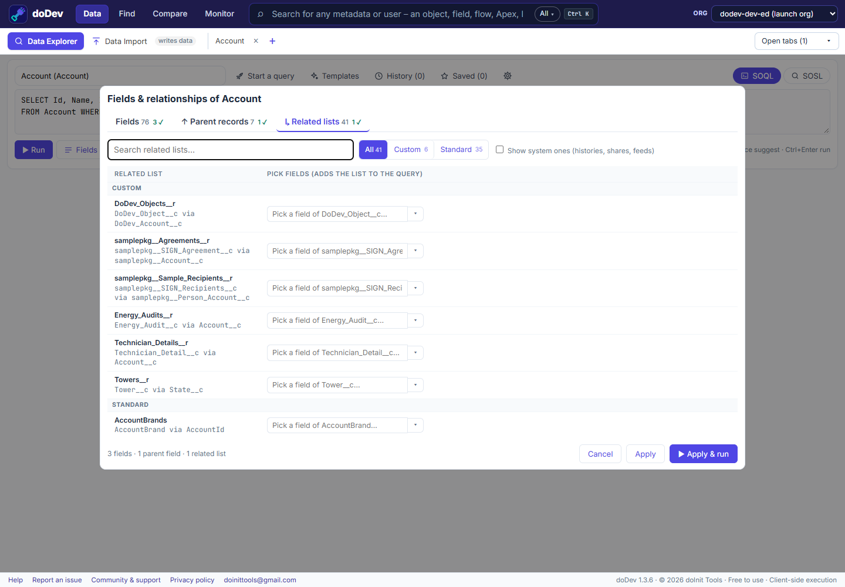Click the settings gear icon beside Saved
This screenshot has width=845, height=587.
coord(508,76)
